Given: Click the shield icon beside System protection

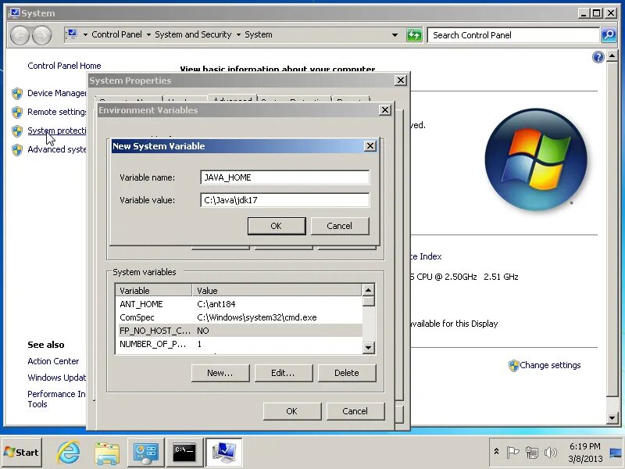Looking at the screenshot, I should coord(17,131).
